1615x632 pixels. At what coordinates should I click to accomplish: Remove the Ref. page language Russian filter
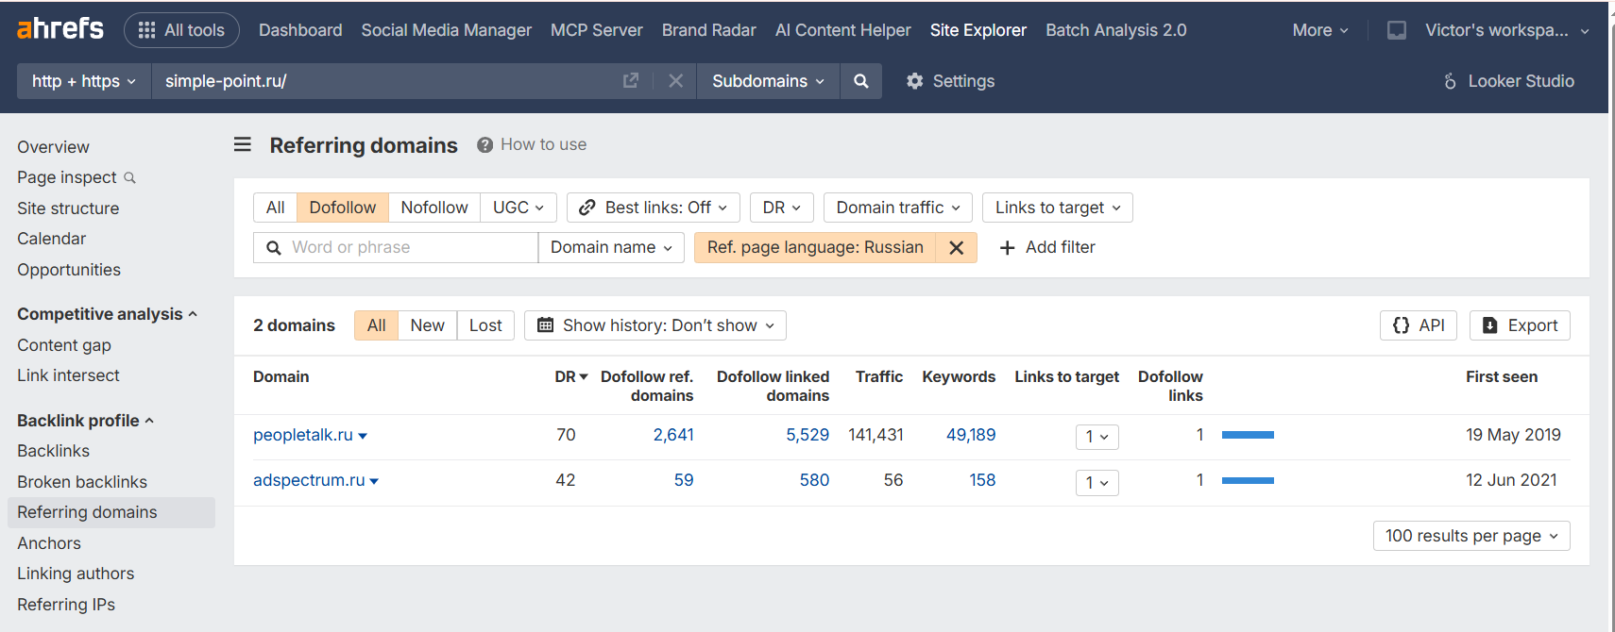(x=956, y=247)
